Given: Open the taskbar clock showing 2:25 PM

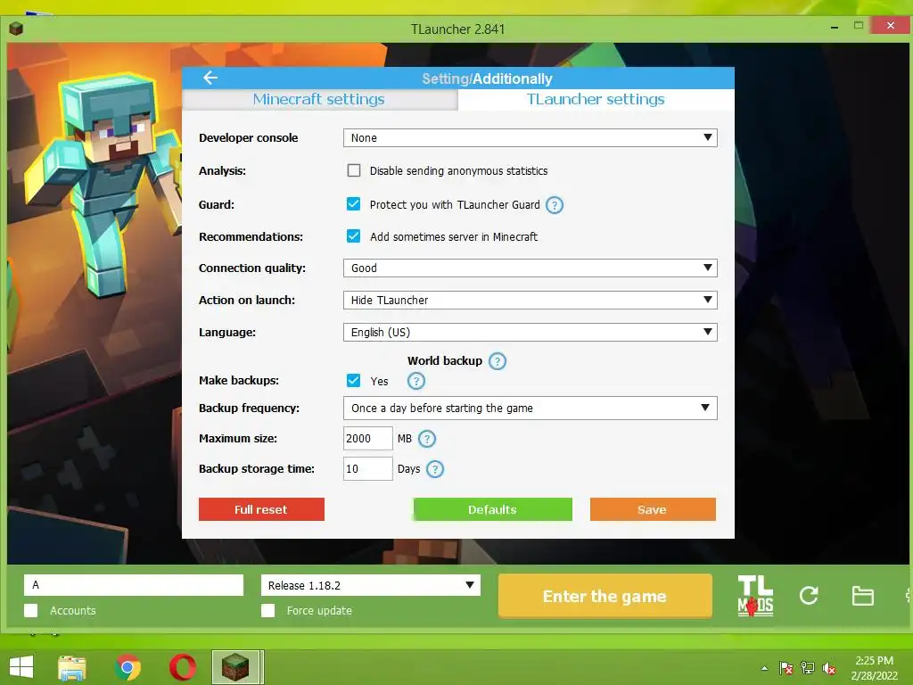Looking at the screenshot, I should click(874, 668).
